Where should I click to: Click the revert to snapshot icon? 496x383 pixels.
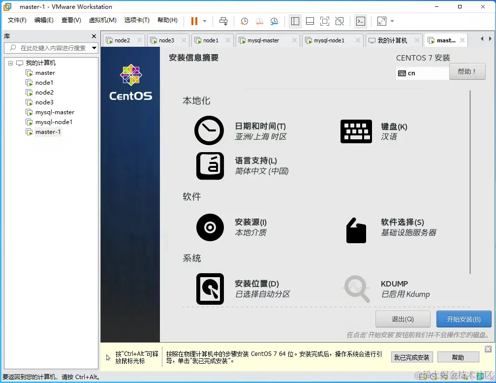[259, 21]
